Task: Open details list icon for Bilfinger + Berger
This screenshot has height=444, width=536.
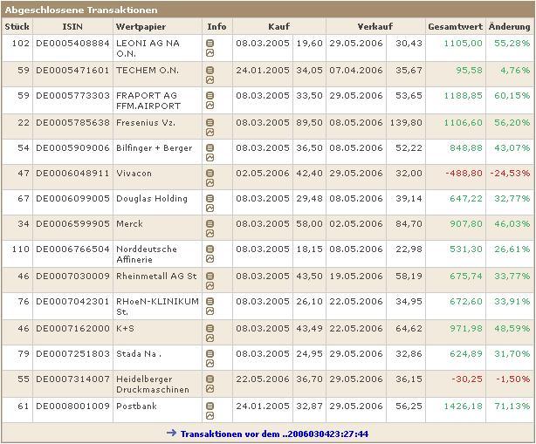Action: [210, 147]
